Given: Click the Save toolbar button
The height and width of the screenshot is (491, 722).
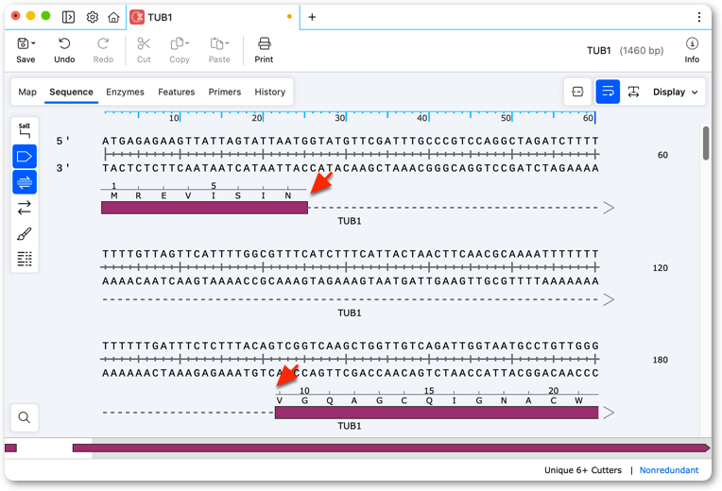Looking at the screenshot, I should [26, 50].
